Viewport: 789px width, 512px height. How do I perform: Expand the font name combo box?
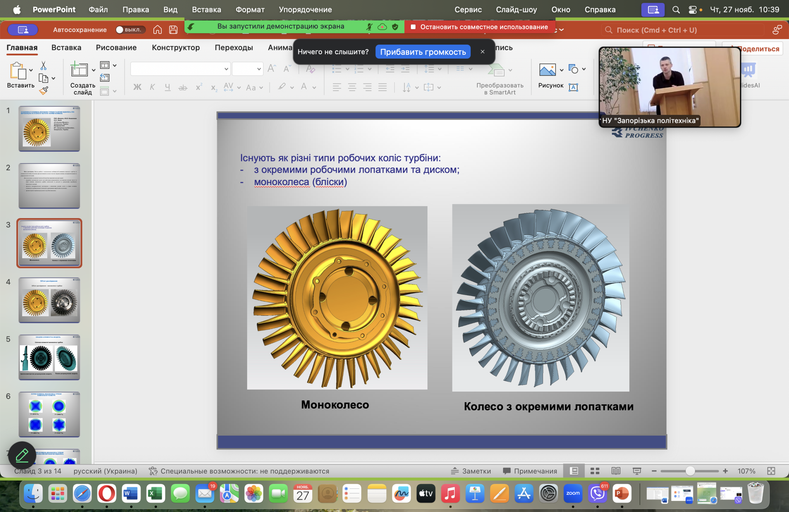(x=226, y=69)
